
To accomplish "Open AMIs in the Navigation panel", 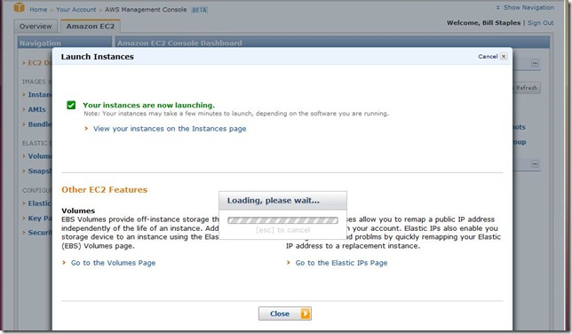I will 36,109.
